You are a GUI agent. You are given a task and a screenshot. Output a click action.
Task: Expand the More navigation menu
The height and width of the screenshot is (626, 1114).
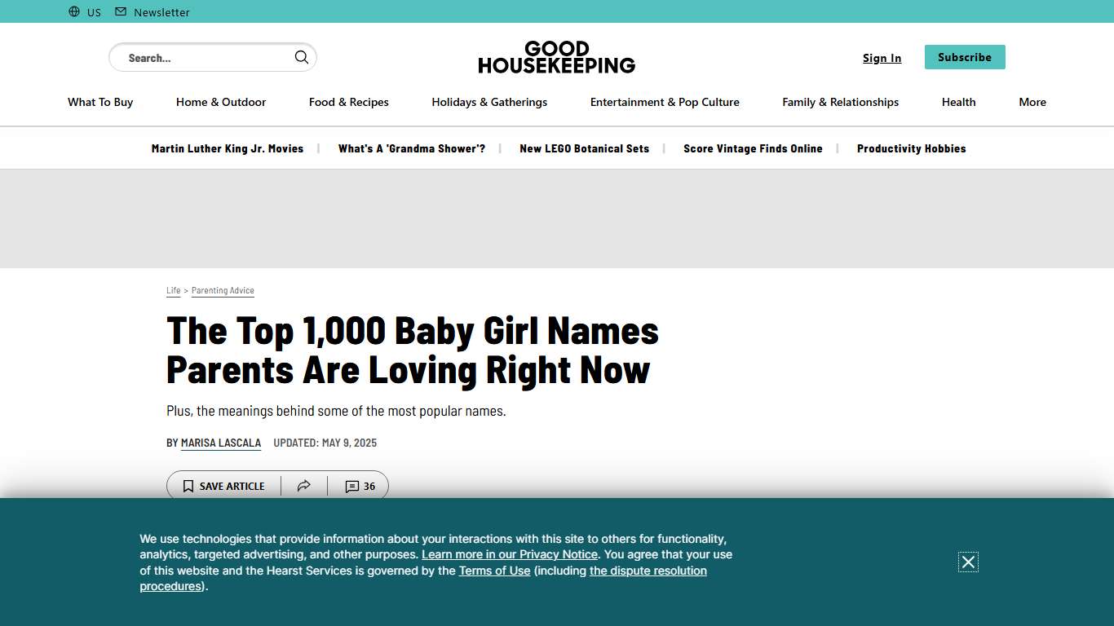click(x=1032, y=102)
